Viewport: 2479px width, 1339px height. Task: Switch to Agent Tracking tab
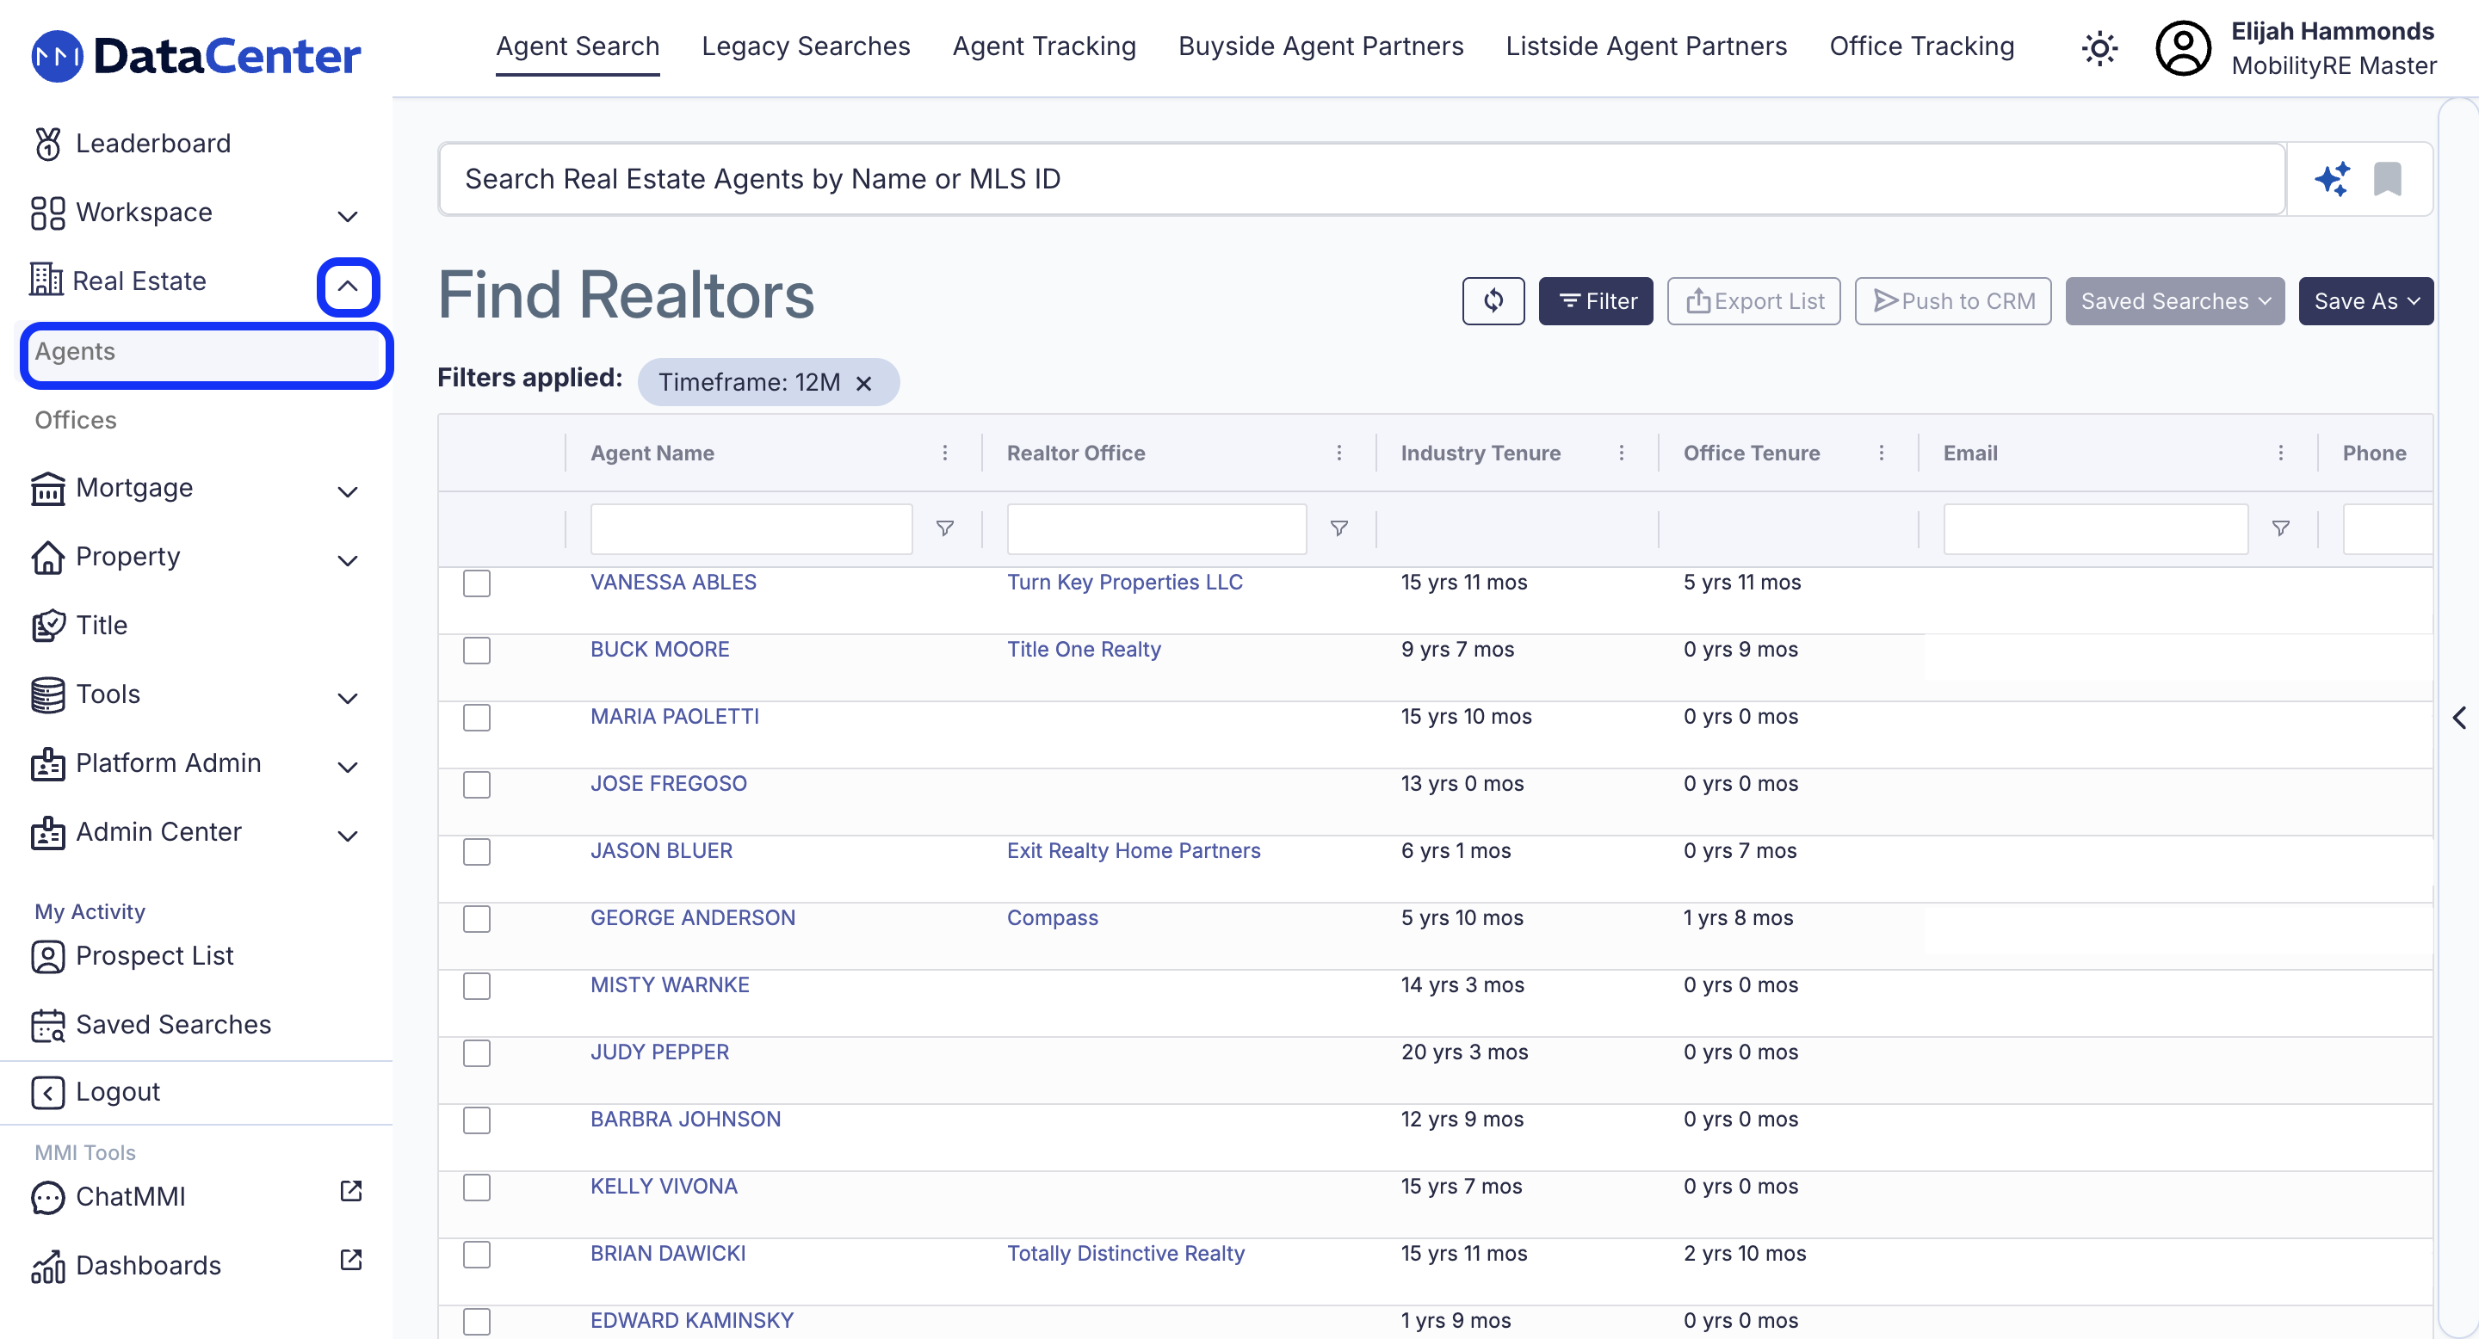pos(1044,46)
